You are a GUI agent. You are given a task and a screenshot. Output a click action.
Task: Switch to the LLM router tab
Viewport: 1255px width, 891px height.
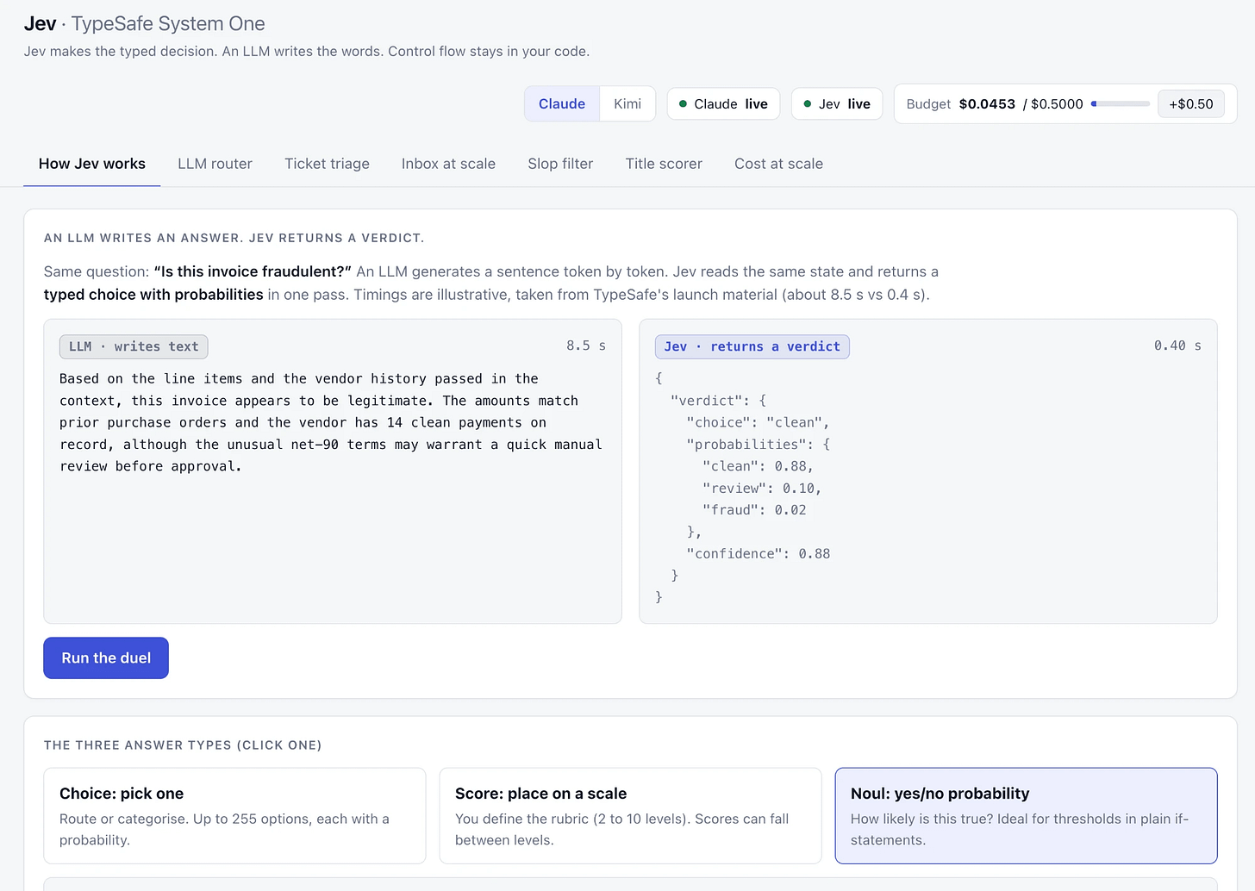[x=215, y=164]
